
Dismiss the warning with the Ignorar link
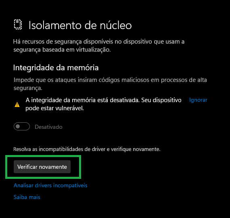(x=198, y=100)
